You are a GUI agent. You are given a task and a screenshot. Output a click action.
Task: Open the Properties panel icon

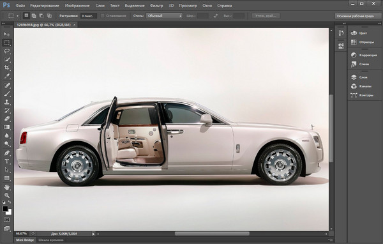(x=342, y=46)
